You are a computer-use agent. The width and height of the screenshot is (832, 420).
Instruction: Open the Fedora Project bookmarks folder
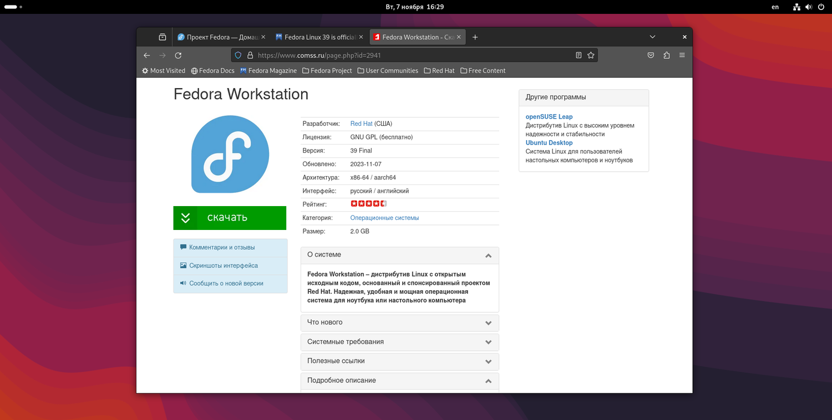point(327,71)
